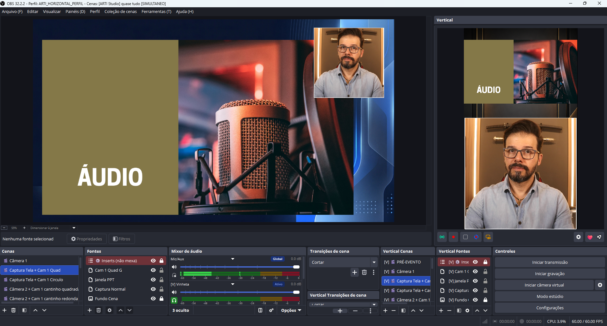
Task: Open the Painéis (D) menu
Action: 75,11
